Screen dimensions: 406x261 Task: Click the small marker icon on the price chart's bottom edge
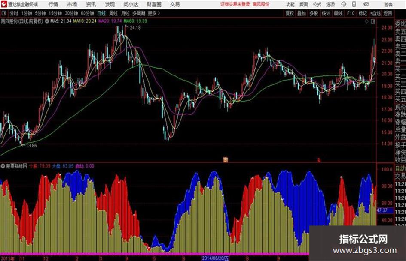coord(226,160)
